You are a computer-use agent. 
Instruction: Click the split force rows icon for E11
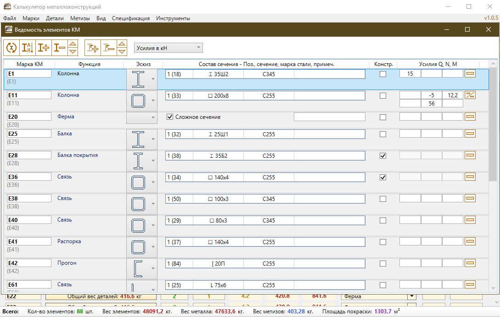coord(470,95)
